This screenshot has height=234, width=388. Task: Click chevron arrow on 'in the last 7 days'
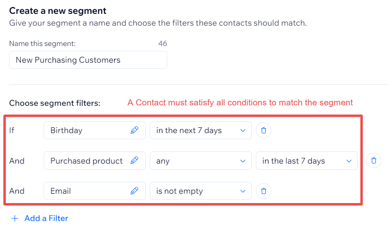(349, 161)
